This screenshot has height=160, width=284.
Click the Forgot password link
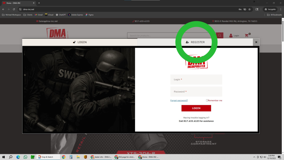point(179,101)
